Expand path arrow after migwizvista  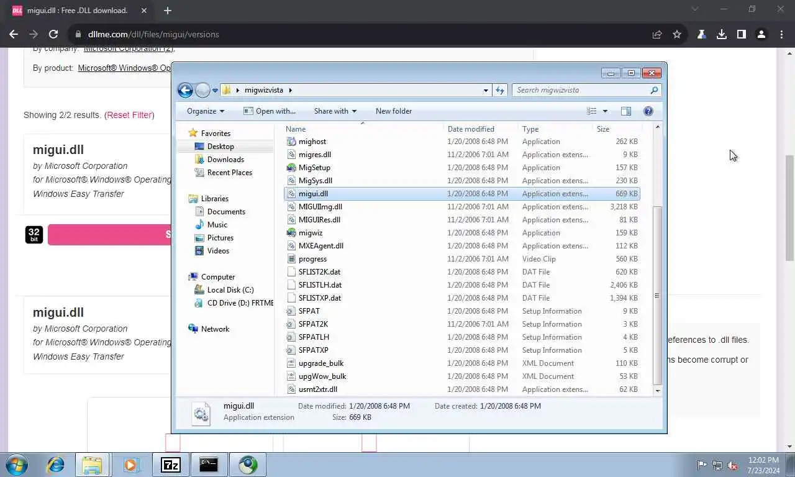pyautogui.click(x=290, y=90)
